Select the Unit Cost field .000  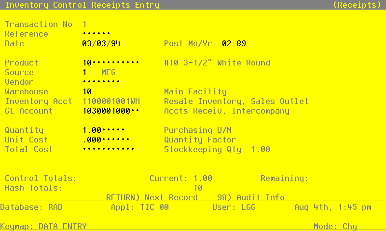point(106,140)
